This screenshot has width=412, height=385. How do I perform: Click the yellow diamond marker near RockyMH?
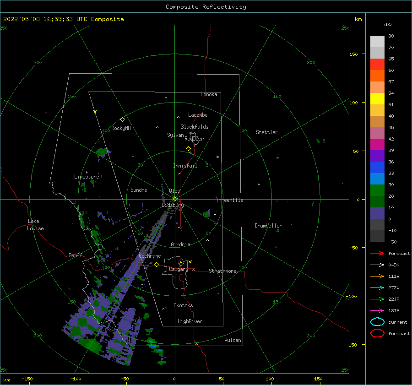[122, 119]
